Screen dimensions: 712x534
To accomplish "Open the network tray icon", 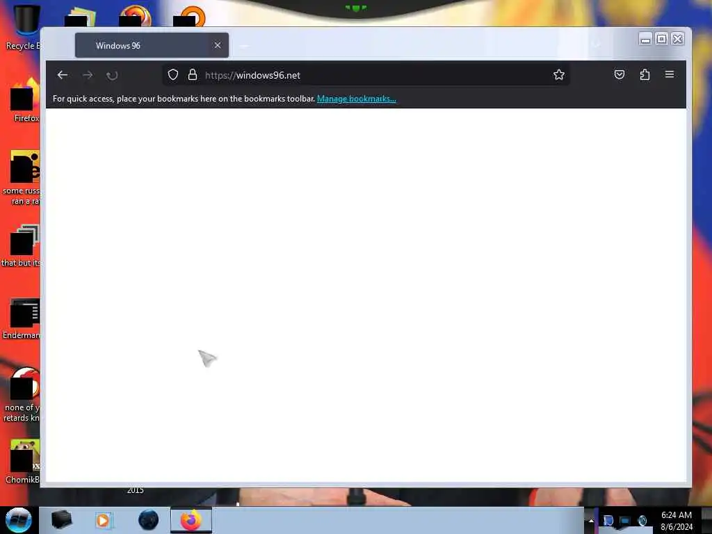I will (625, 521).
